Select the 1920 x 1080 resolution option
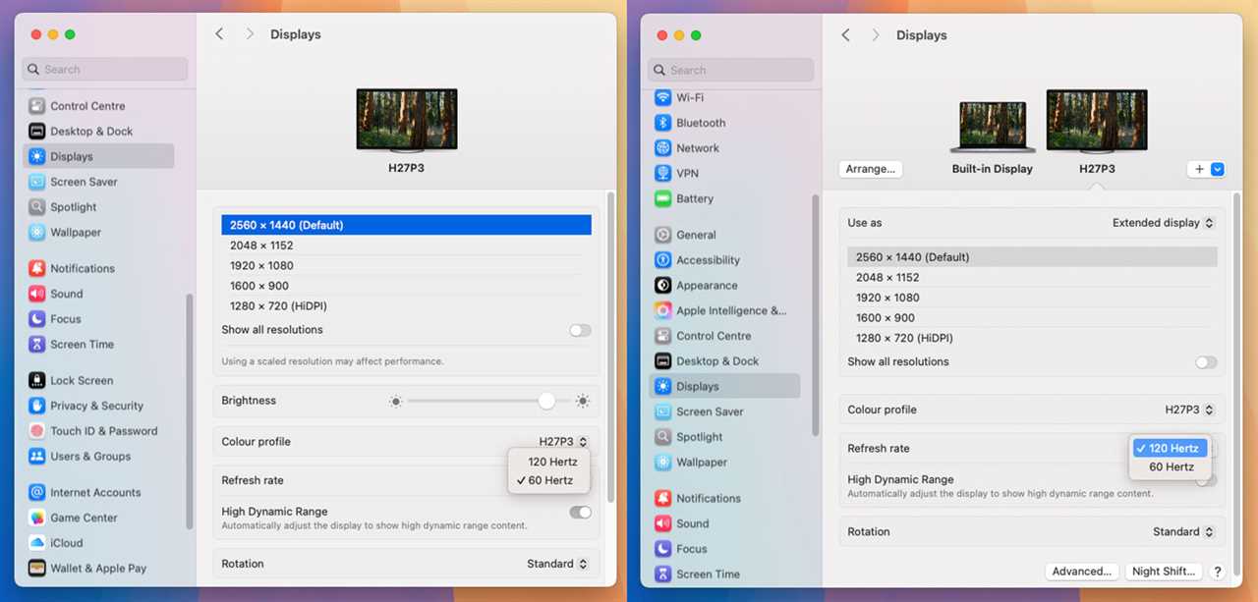 pyautogui.click(x=886, y=298)
